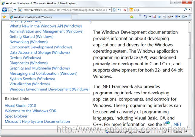Open Getting Started (Windows) link
This screenshot has width=195, height=137.
point(31,37)
